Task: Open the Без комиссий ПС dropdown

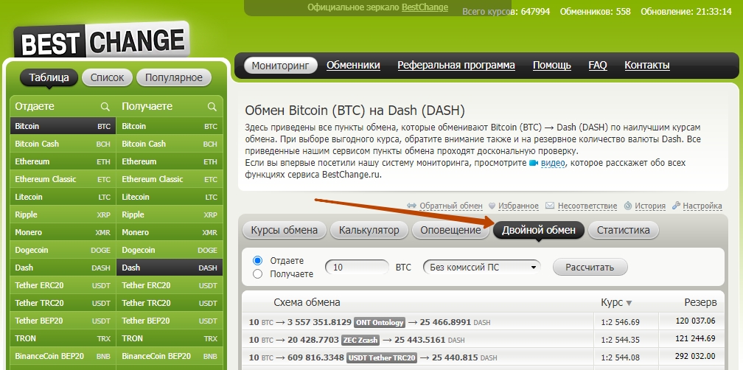Action: (482, 268)
